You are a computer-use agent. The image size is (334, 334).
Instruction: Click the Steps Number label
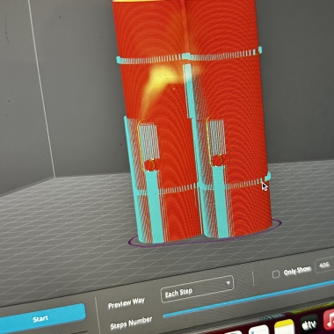coord(131,323)
